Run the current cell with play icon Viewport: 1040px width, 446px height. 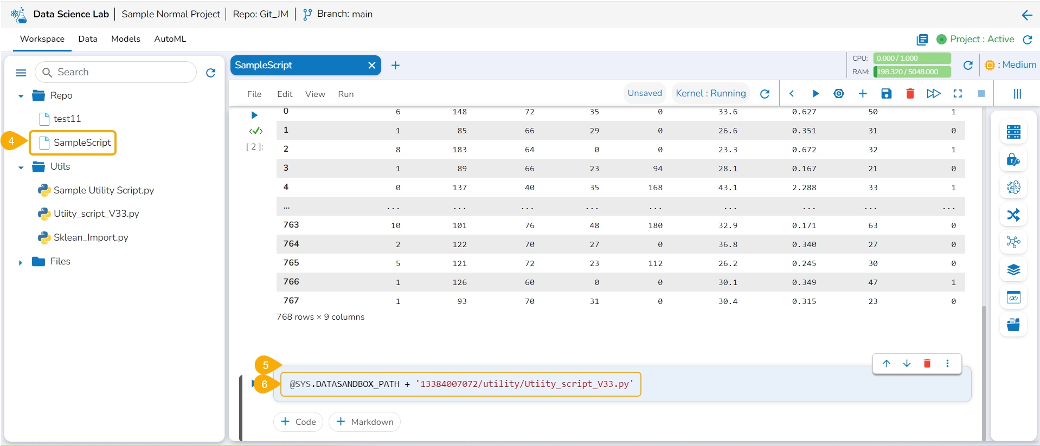click(815, 94)
